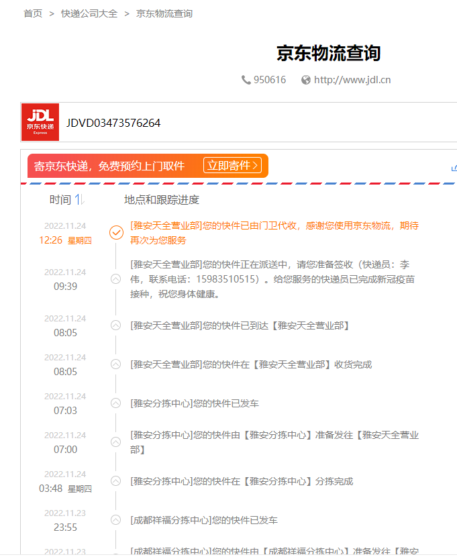Click the 03:48 星期四 timestamp

[x=65, y=489]
